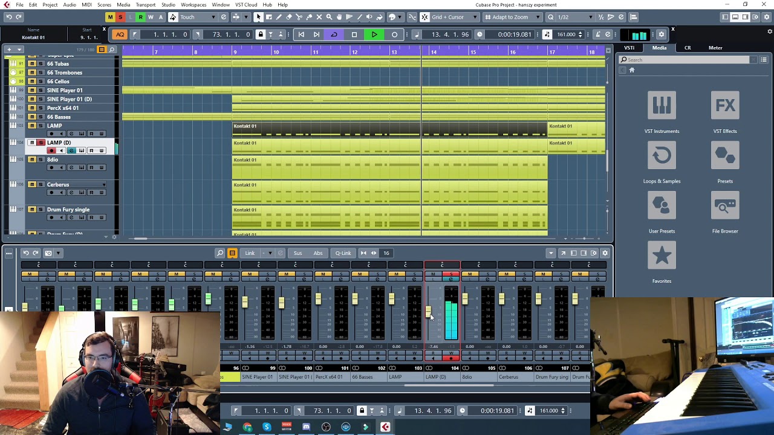Toggle global Solo S state button
The width and height of the screenshot is (774, 435).
(120, 17)
